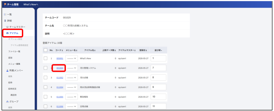Viewport: 274px width, 111px height.
Task: Open menu name dropdown for 河川点検
Action: (x=72, y=77)
